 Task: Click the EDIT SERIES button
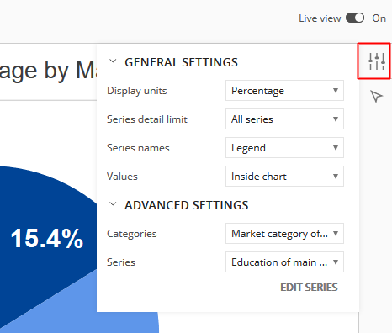coord(309,288)
